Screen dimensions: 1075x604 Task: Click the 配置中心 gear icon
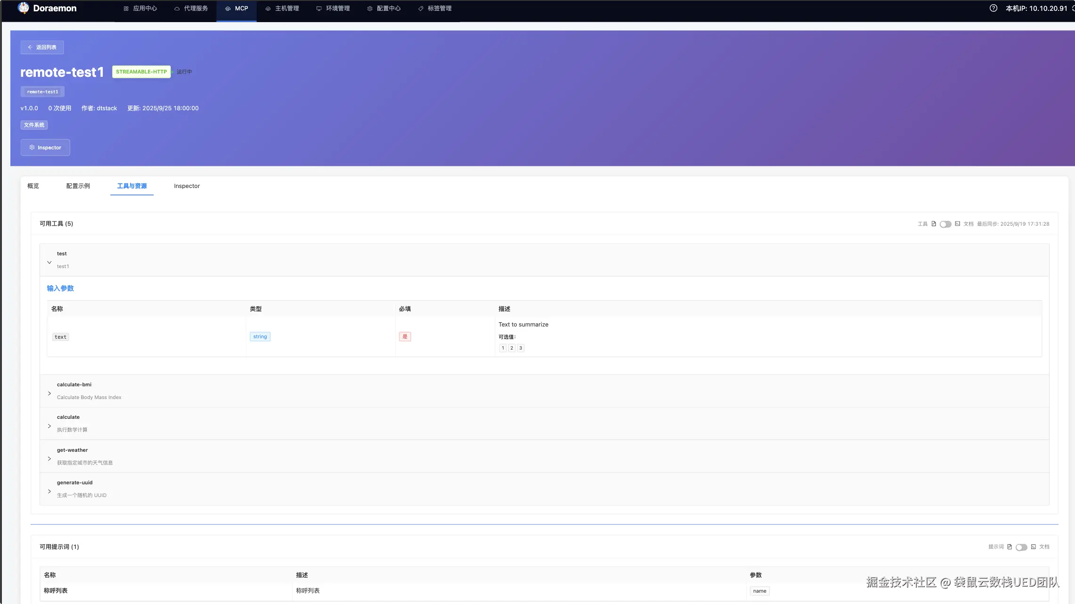pos(370,8)
